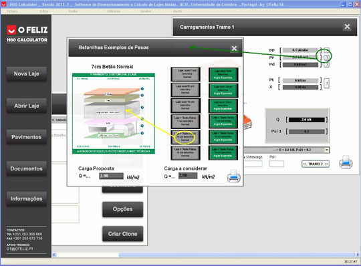
Task: Select first green 'Argila Expandida' option
Action: point(223,75)
